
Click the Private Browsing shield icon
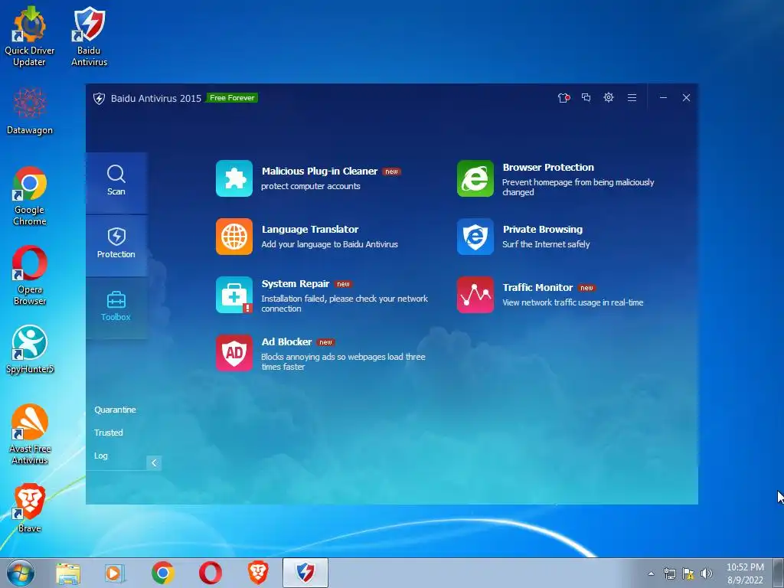coord(475,237)
